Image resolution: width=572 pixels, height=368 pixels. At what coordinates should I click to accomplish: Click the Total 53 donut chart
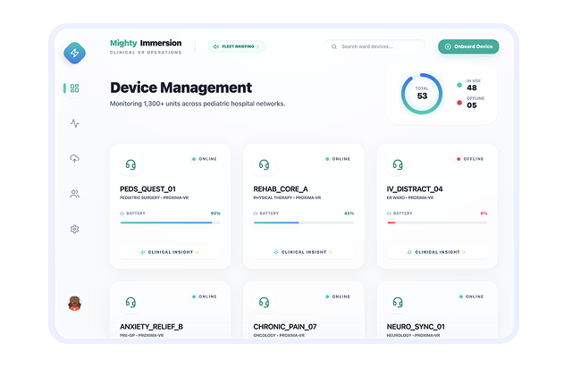tap(422, 95)
